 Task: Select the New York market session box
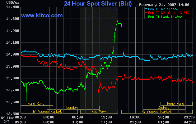click(99, 112)
